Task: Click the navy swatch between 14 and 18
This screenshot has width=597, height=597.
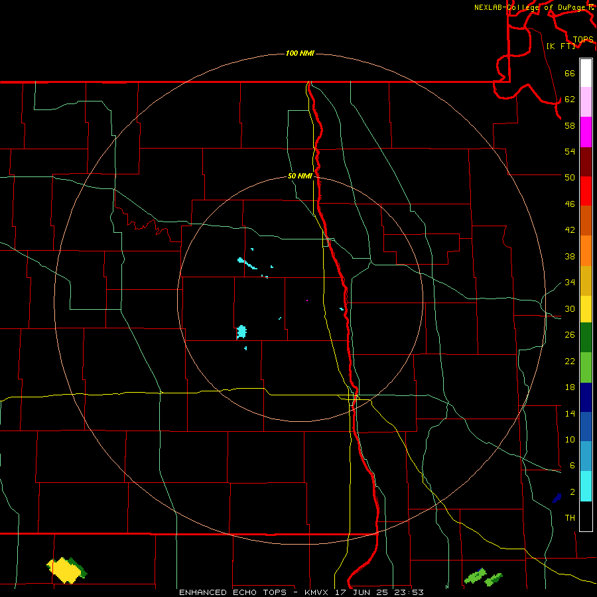Action: coord(586,397)
